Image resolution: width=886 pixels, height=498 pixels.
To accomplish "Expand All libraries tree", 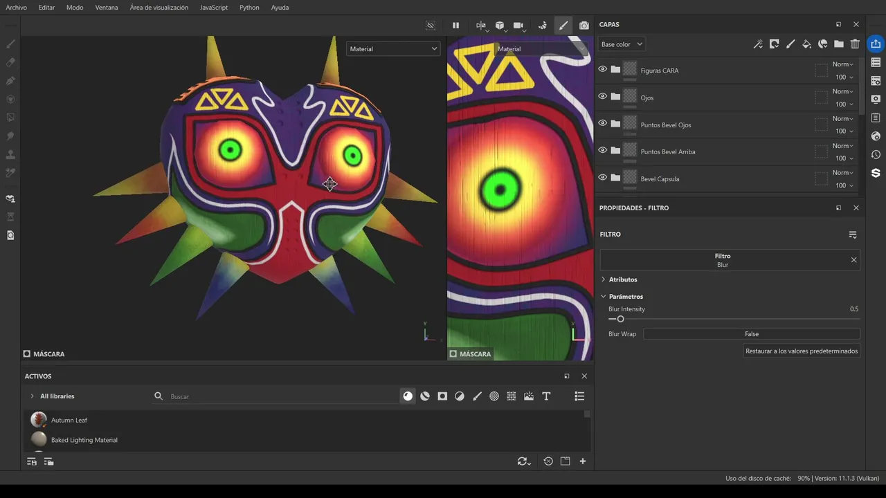I will click(x=32, y=396).
